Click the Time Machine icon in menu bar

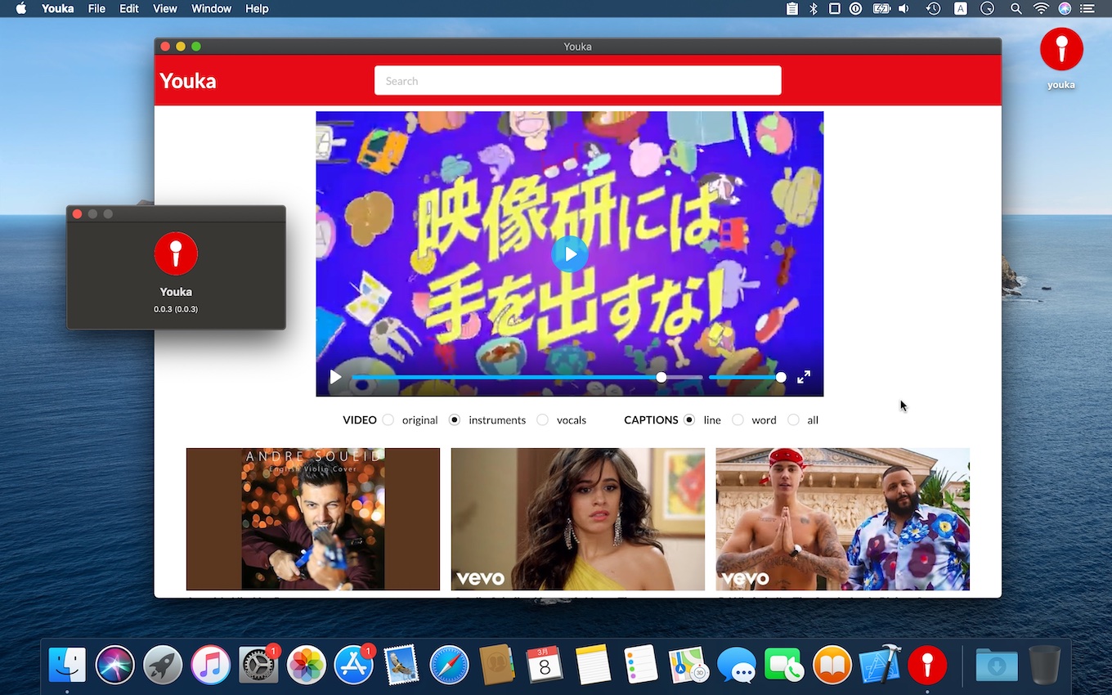coord(933,8)
